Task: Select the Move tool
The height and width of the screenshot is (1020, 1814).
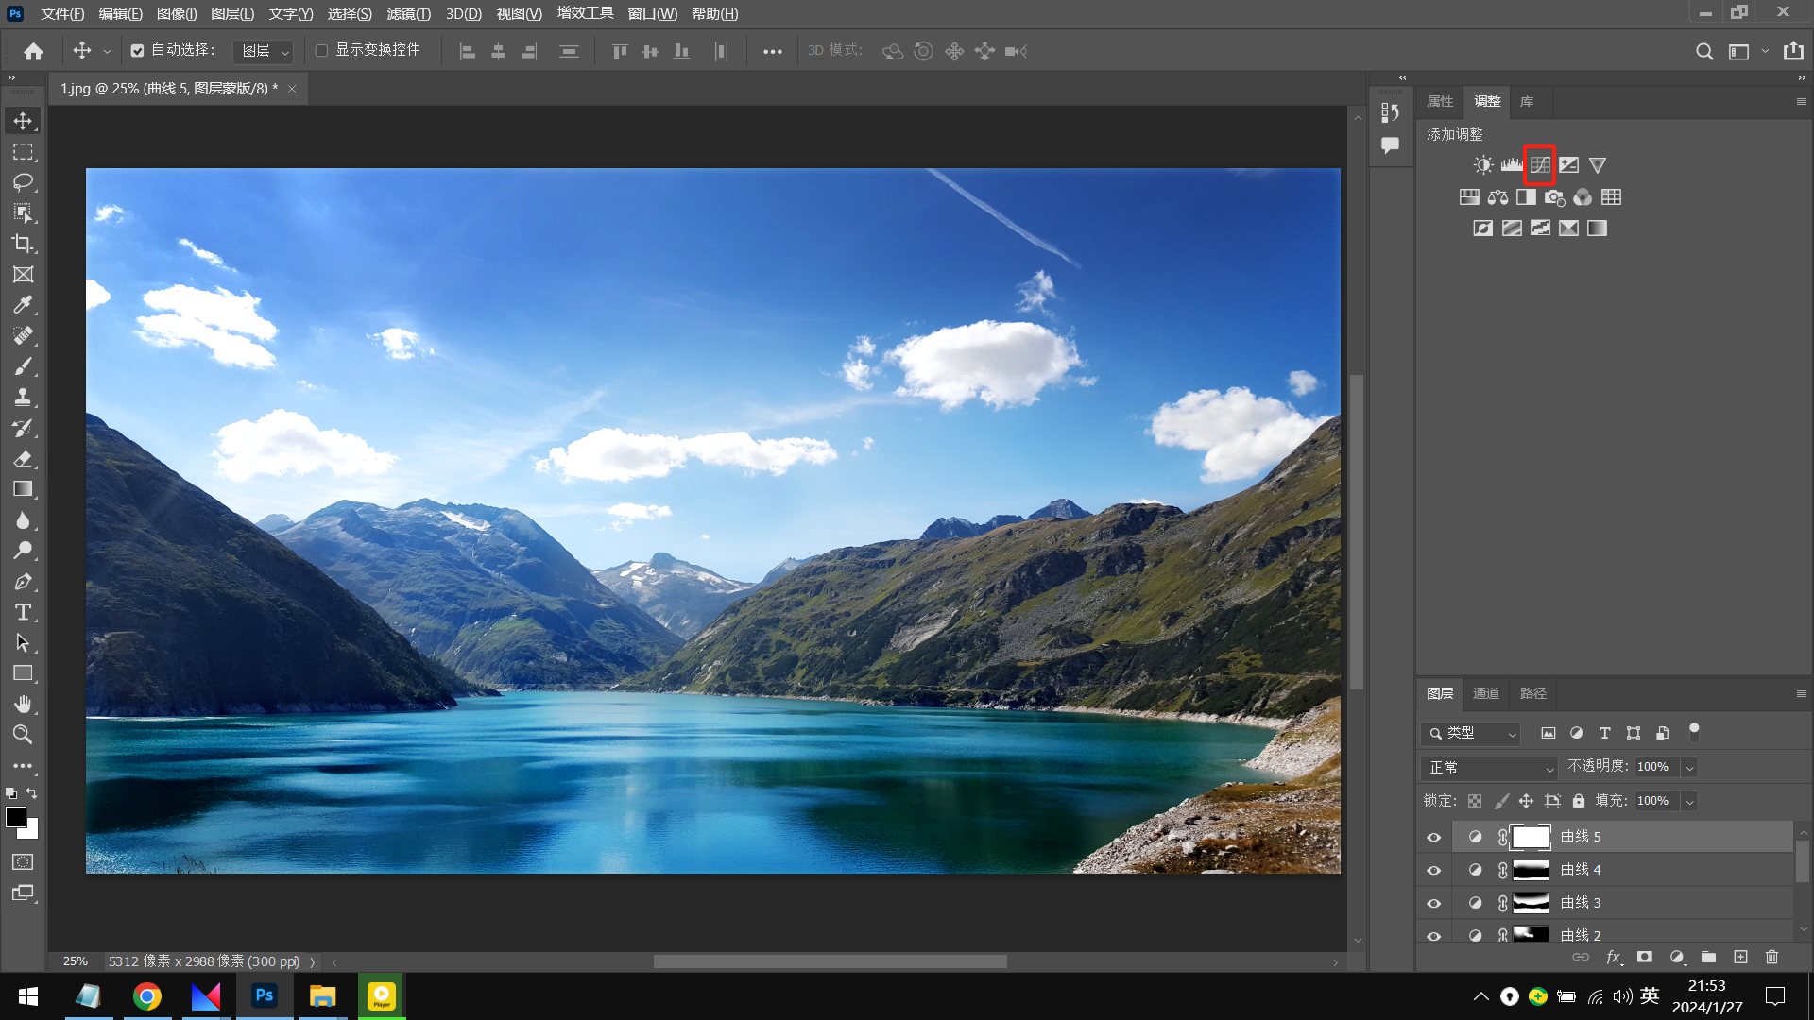Action: coord(23,121)
